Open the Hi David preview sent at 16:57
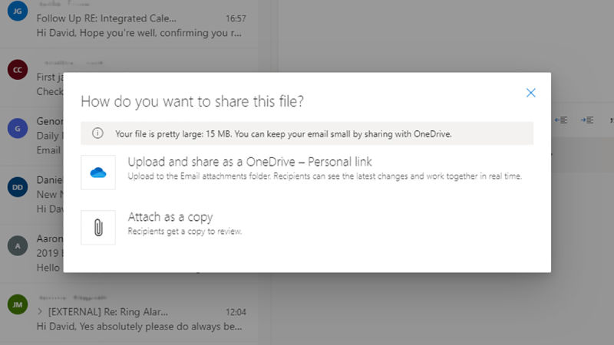This screenshot has height=345, width=614. tap(139, 33)
